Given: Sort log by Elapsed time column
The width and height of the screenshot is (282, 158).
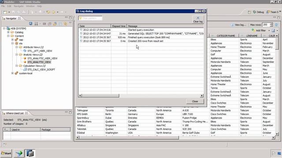Looking at the screenshot, I should tap(119, 26).
